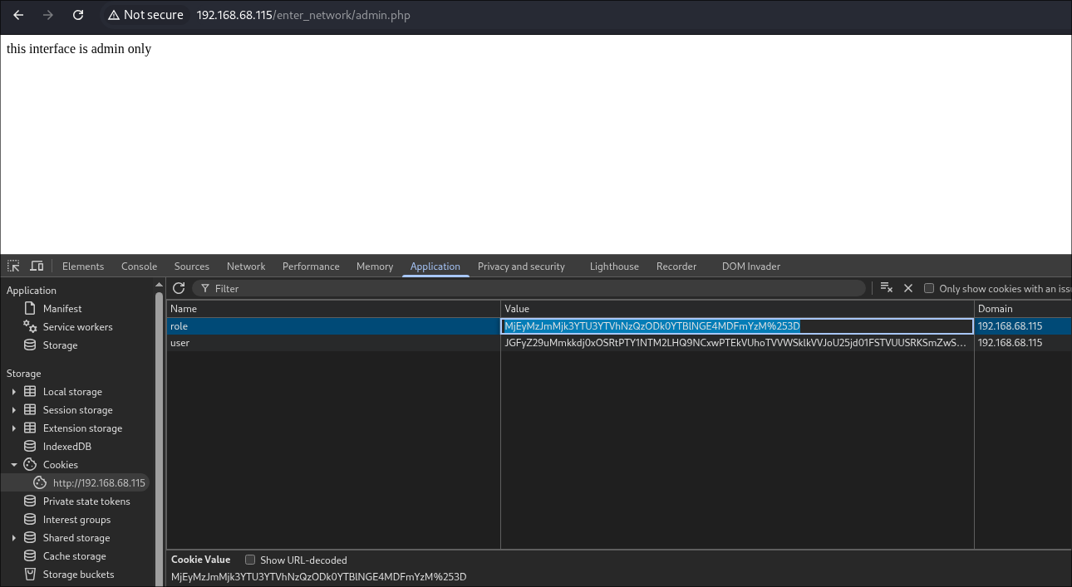Expand the Shared storage tree item
Viewport: 1072px width, 587px height.
[14, 538]
